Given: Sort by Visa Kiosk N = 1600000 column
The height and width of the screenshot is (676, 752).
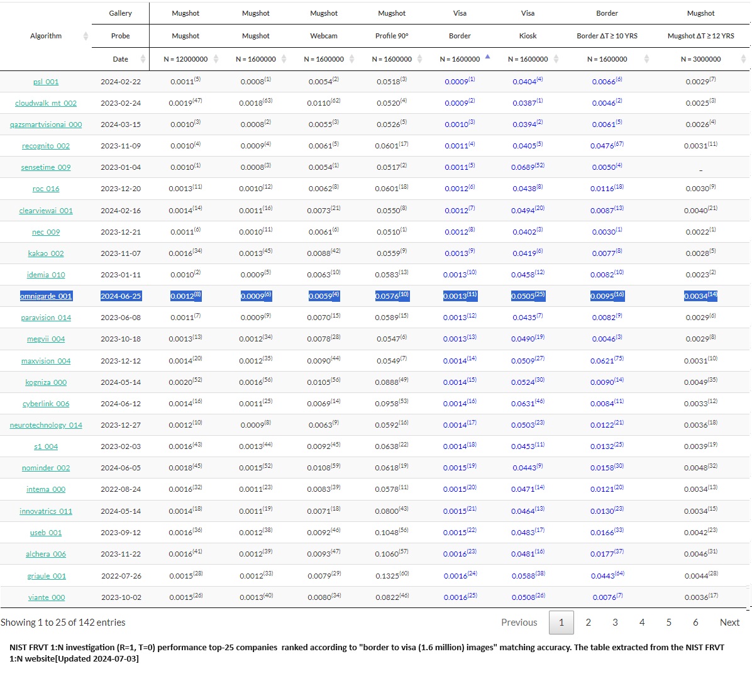Looking at the screenshot, I should [555, 59].
